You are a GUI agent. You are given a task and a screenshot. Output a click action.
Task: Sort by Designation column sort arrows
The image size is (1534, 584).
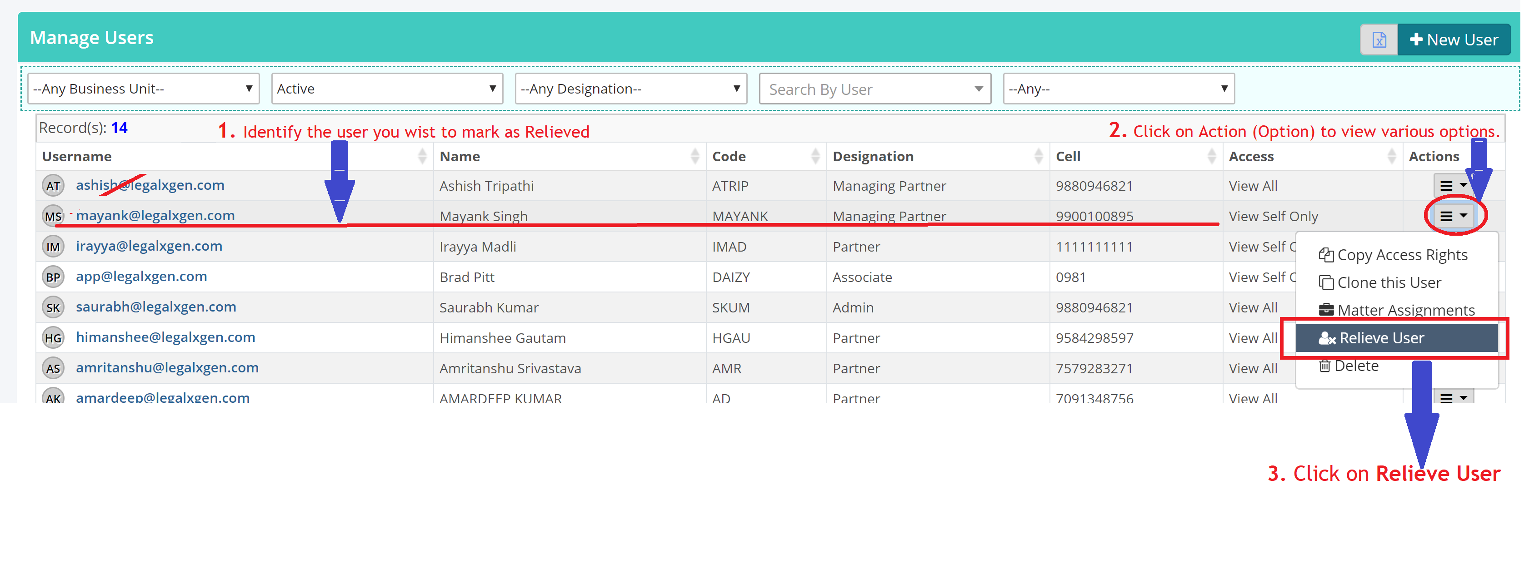pos(1038,156)
